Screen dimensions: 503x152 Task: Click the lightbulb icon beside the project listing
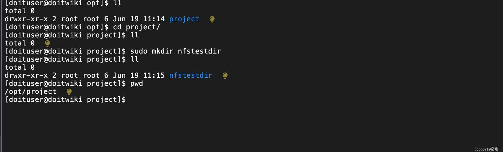coord(212,19)
